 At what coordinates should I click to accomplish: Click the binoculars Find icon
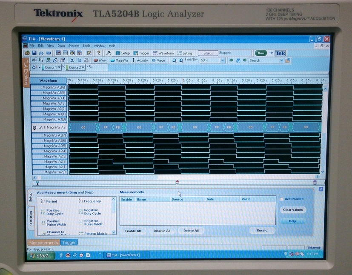pos(238,60)
